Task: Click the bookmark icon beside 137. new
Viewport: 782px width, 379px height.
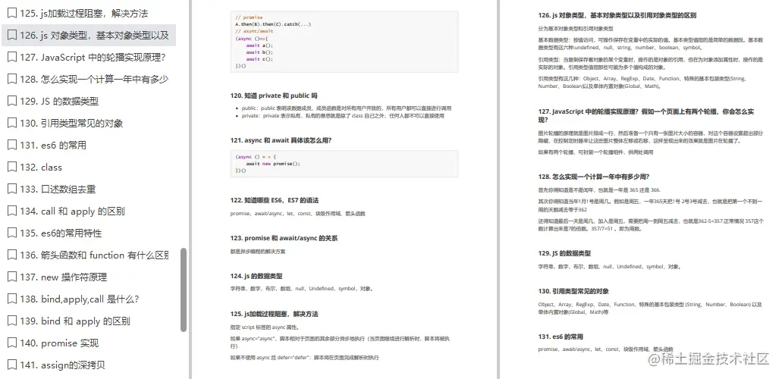Action: pyautogui.click(x=12, y=277)
